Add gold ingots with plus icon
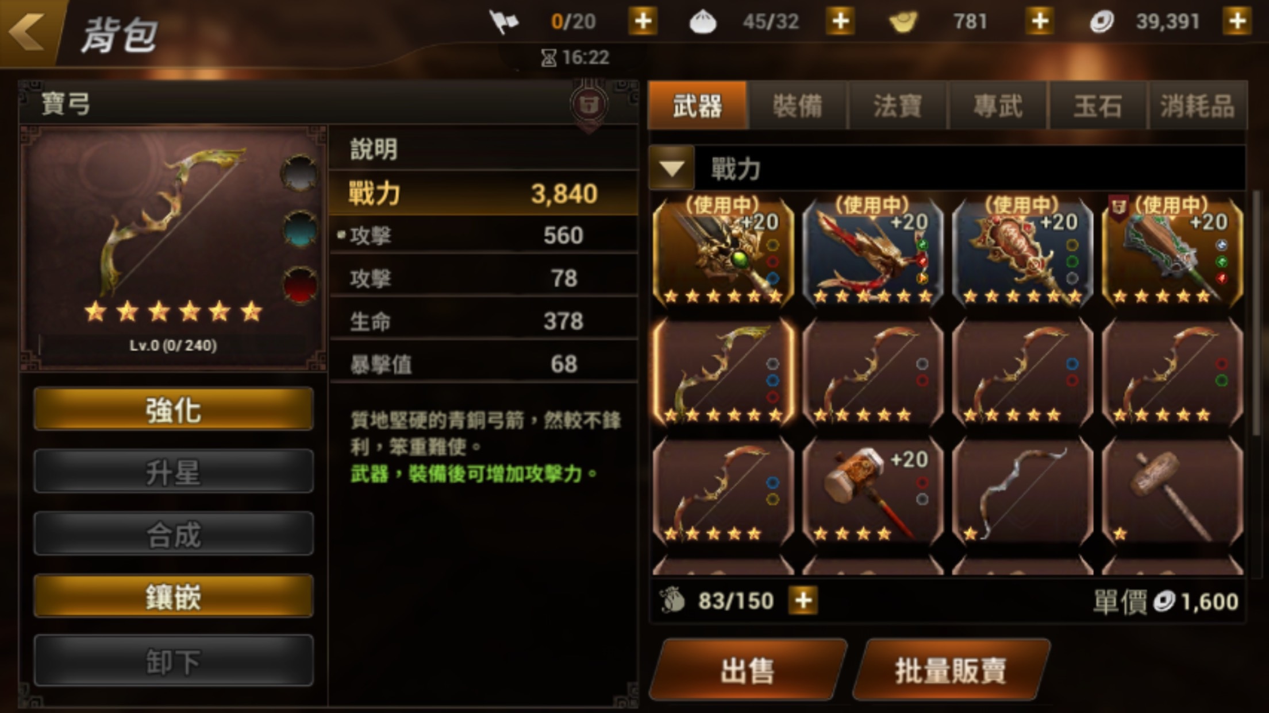This screenshot has width=1269, height=713. [x=1040, y=22]
